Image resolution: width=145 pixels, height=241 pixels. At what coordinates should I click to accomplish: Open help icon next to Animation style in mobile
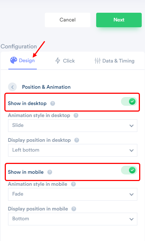click(73, 184)
